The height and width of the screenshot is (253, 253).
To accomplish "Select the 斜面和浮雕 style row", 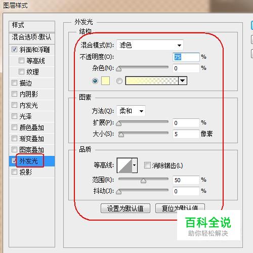I will point(32,50).
